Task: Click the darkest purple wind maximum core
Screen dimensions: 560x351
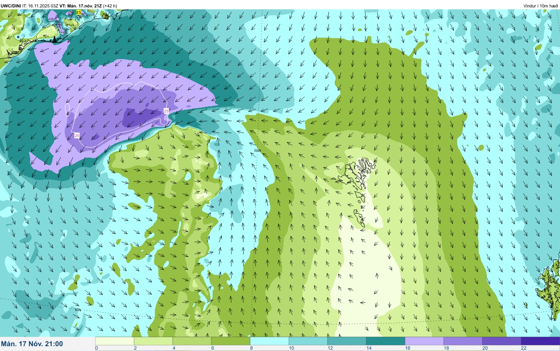Action: (x=141, y=116)
